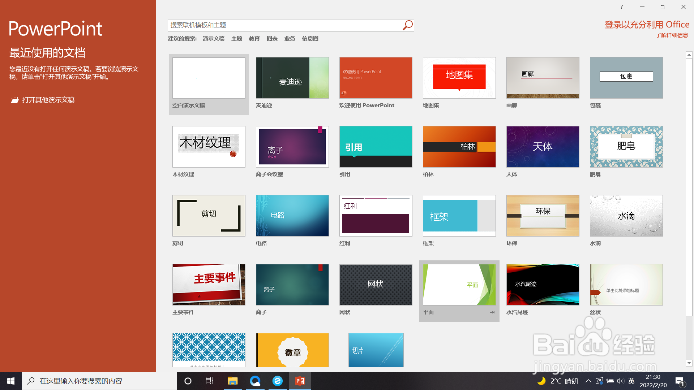Open notification center icon

click(x=680, y=381)
